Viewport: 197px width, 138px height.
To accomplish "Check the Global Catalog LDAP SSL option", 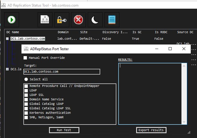I will coord(26,108).
